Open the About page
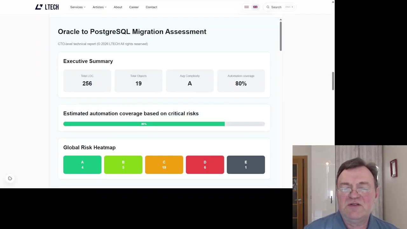 click(x=118, y=7)
